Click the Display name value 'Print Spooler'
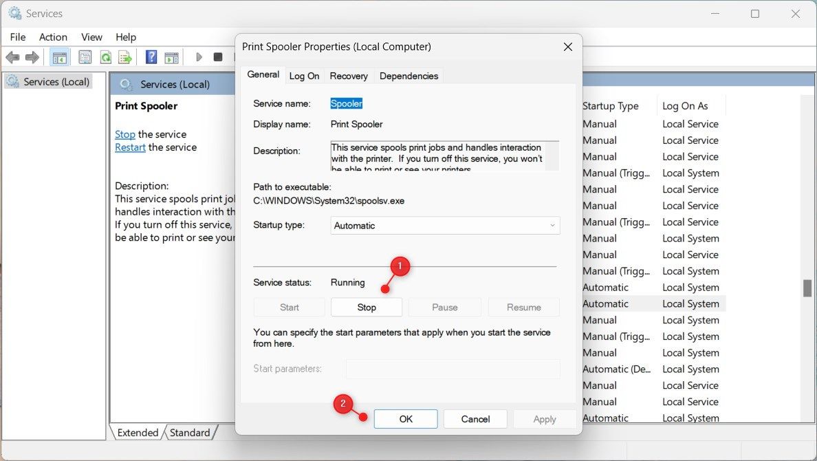This screenshot has width=817, height=461. [356, 124]
